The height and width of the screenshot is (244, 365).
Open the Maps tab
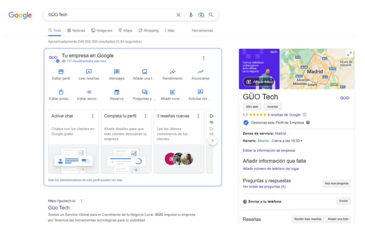tap(125, 30)
